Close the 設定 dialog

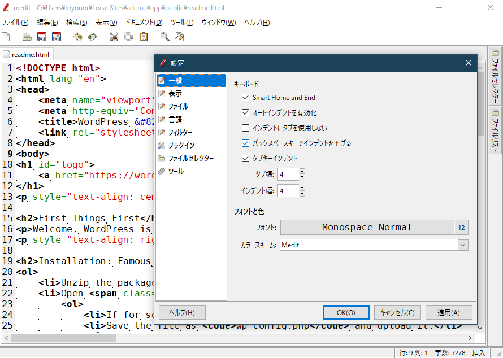coord(469,63)
